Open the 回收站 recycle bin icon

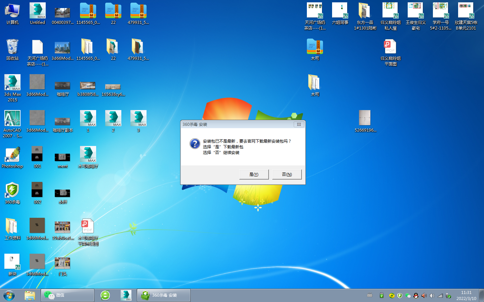[x=12, y=47]
